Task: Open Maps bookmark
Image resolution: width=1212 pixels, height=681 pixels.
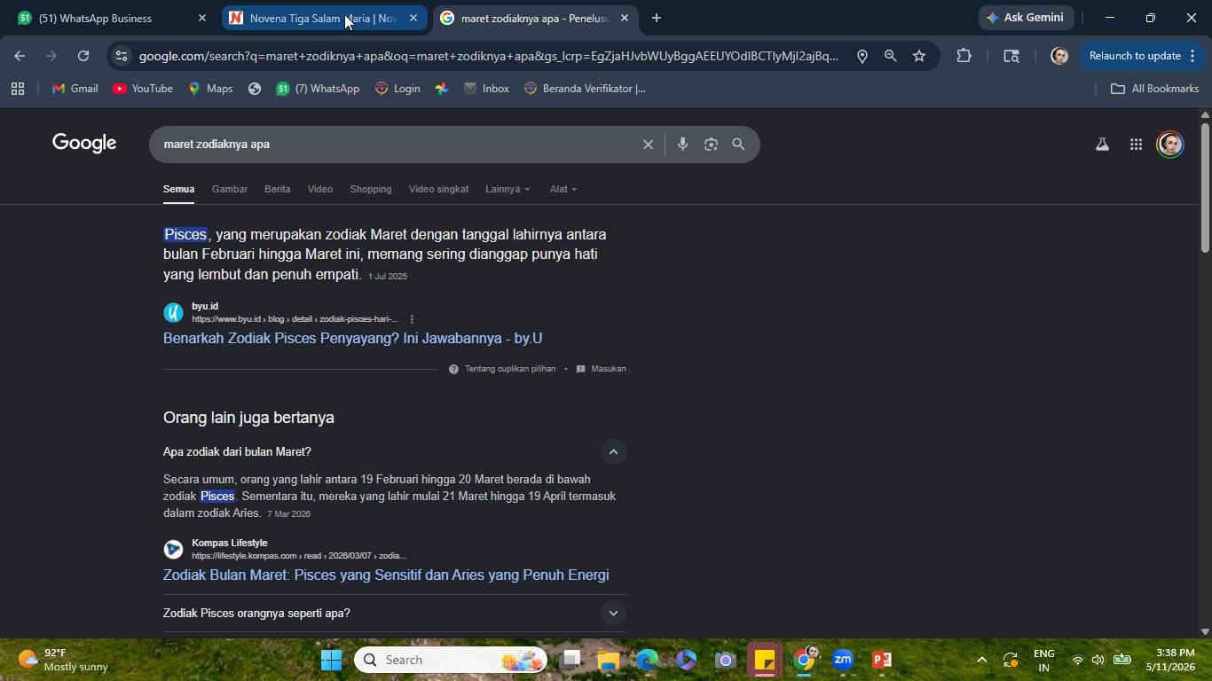Action: pos(210,89)
